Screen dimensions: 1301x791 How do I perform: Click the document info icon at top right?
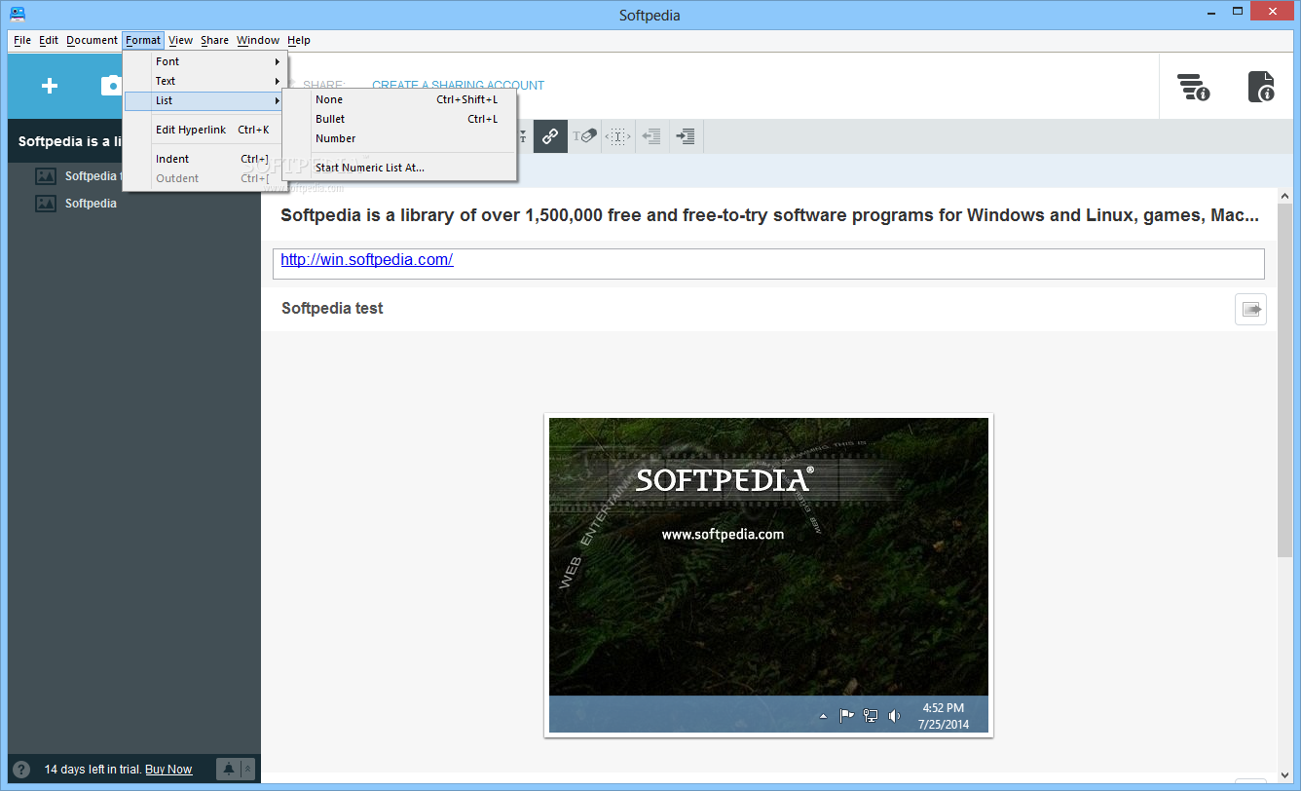tap(1262, 87)
